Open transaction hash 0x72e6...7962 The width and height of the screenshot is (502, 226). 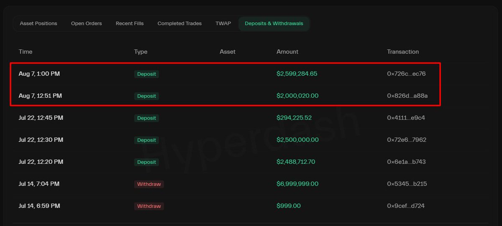407,140
